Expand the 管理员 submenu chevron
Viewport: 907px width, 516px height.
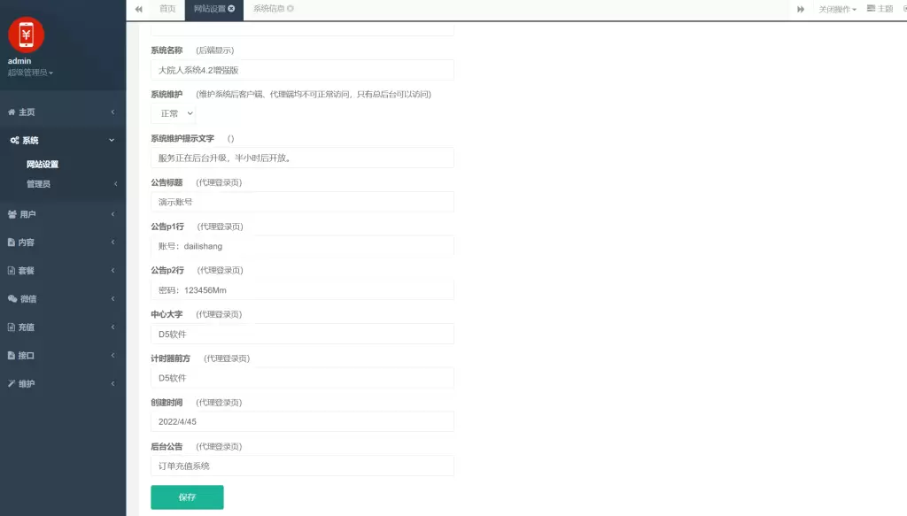pos(116,184)
